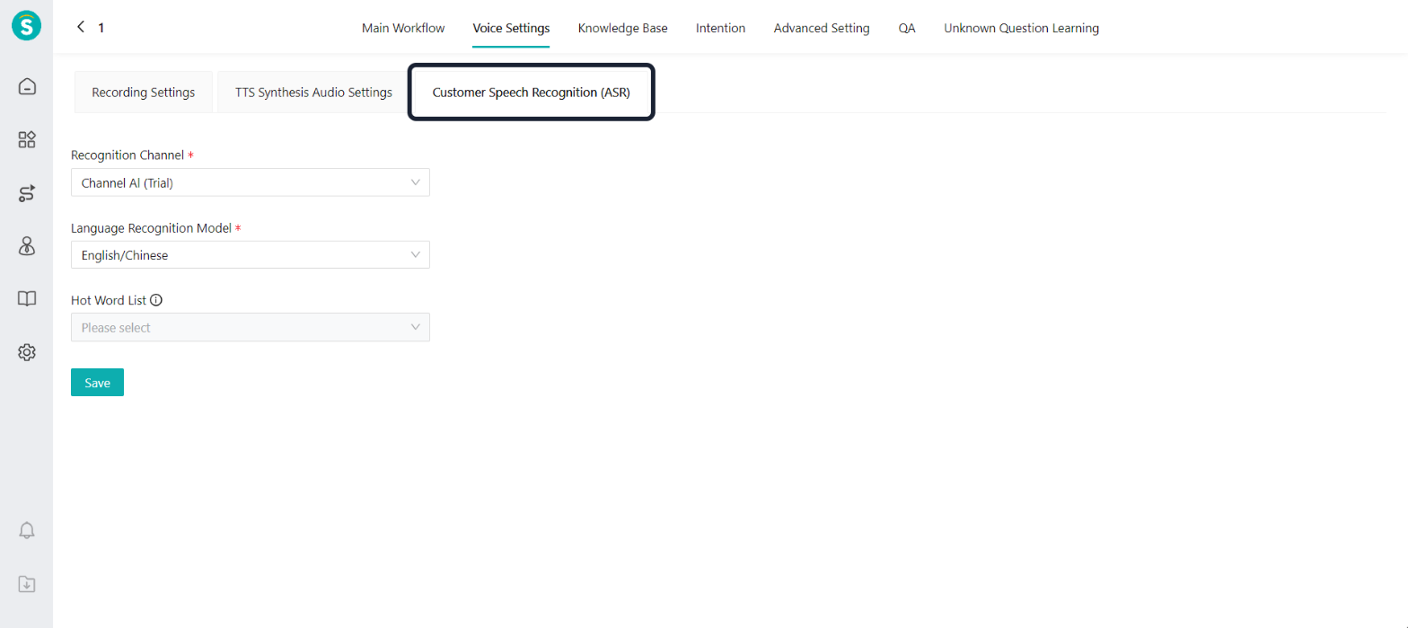Open the Hot Word List dropdown
The image size is (1408, 628).
[x=251, y=327]
